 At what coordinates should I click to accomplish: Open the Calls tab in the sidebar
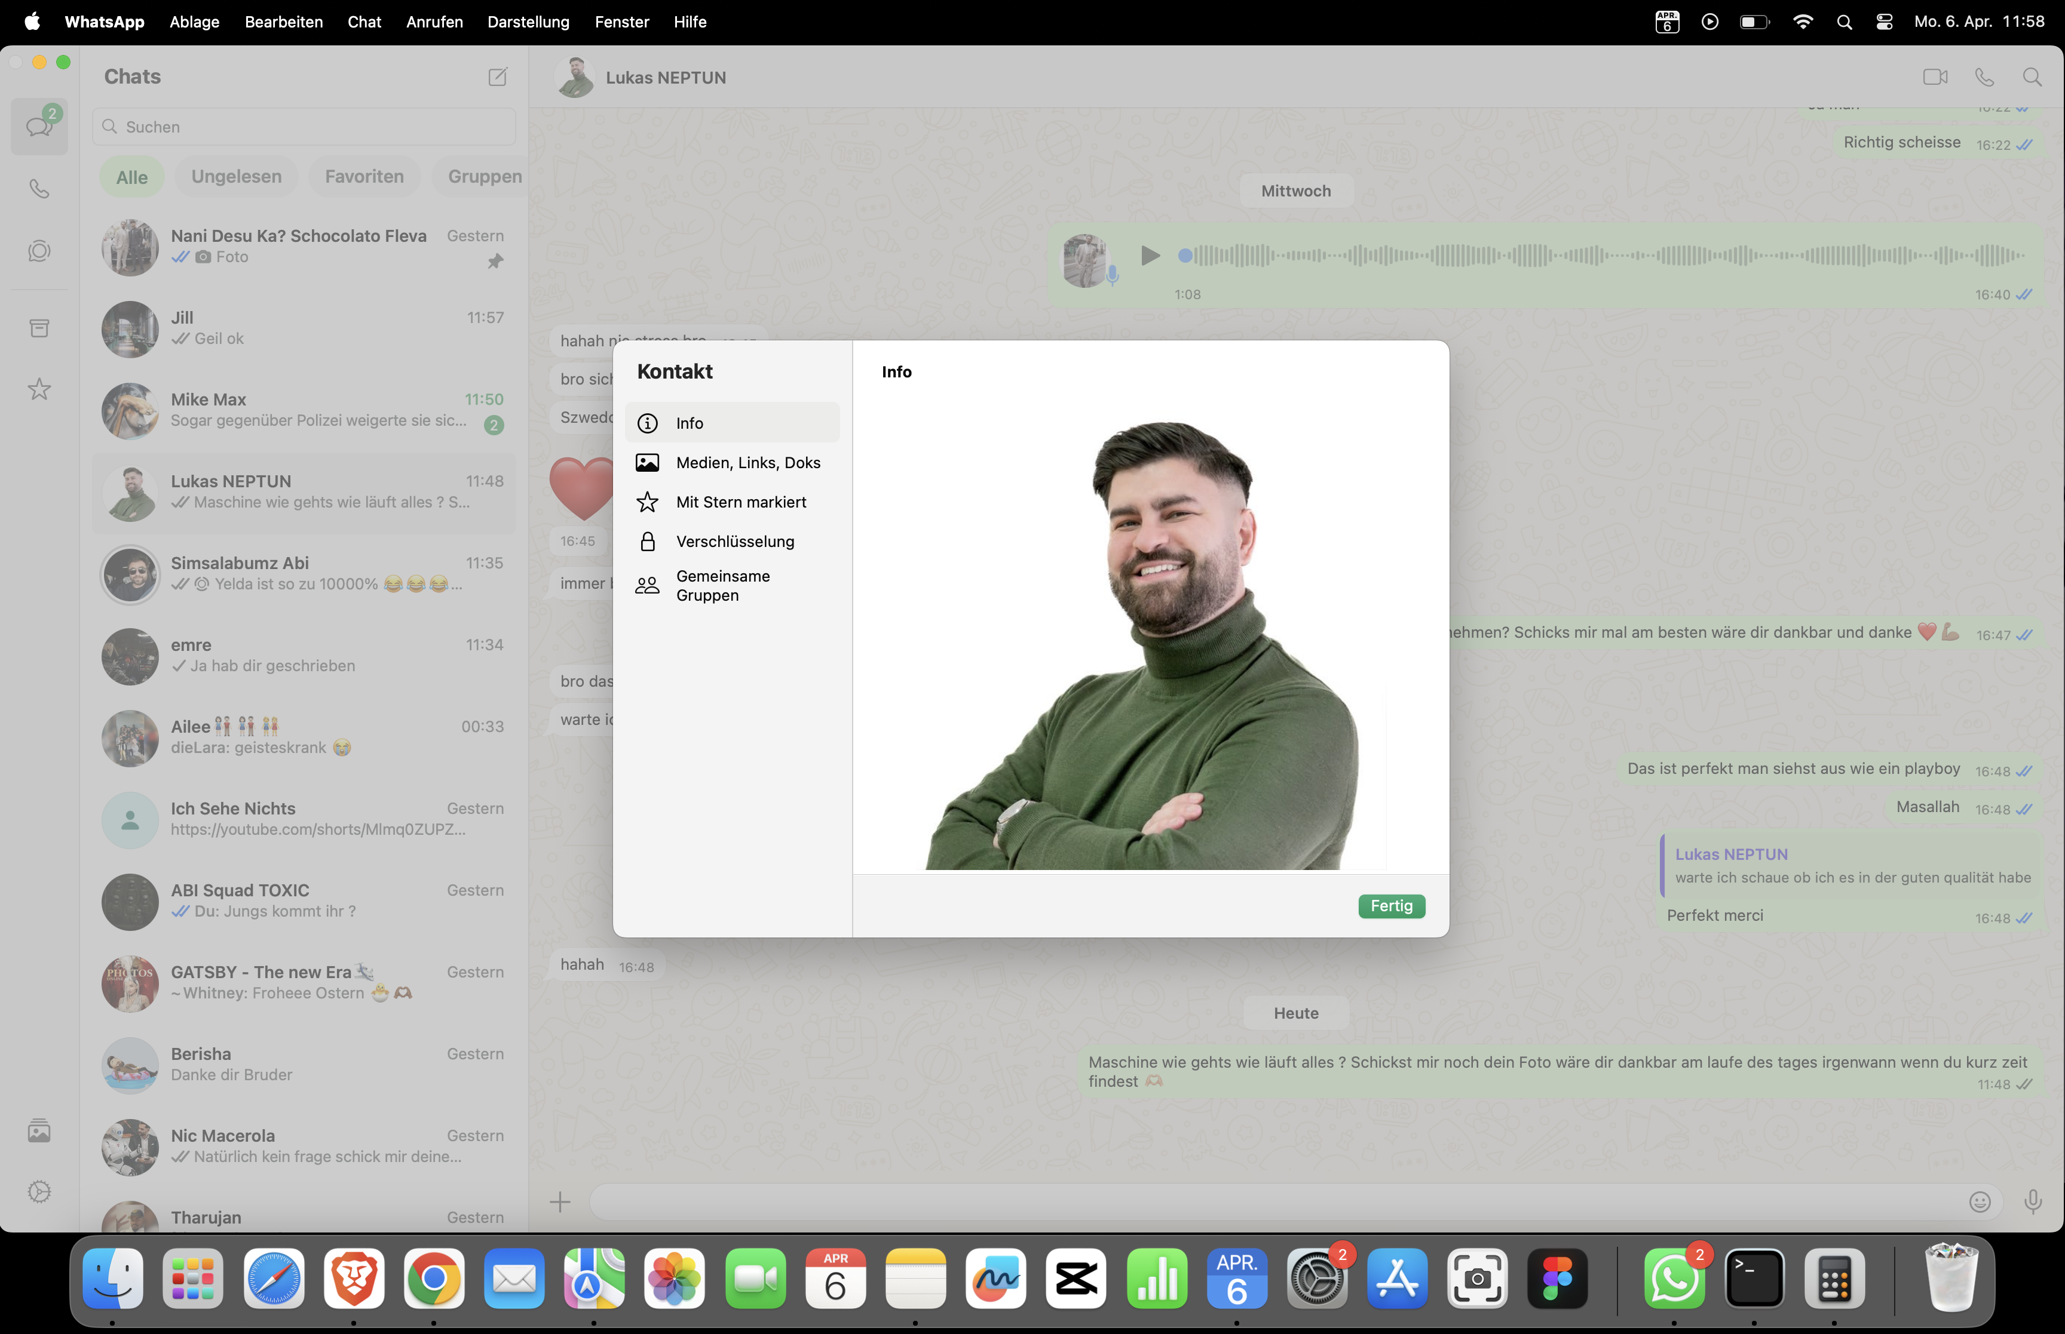tap(39, 189)
